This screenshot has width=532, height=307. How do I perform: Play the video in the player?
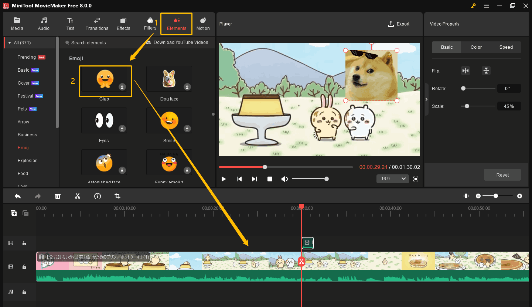coord(224,179)
